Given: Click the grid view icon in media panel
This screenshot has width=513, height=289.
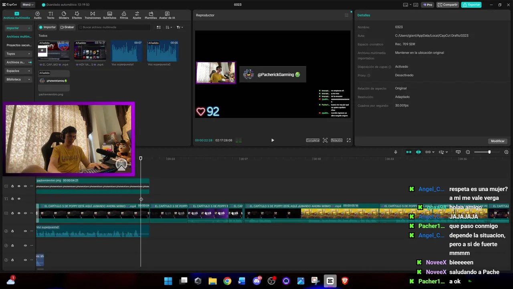Looking at the screenshot, I should point(159,27).
